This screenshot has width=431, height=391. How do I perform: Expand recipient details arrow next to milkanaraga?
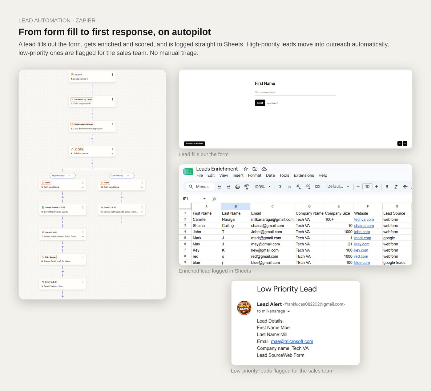(x=289, y=311)
